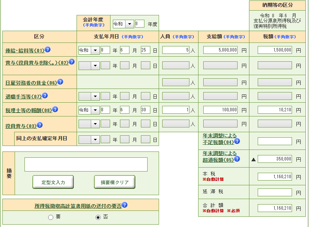Click the 定型文入力 button
Image resolution: width=309 pixels, height=227 pixels.
pyautogui.click(x=53, y=182)
